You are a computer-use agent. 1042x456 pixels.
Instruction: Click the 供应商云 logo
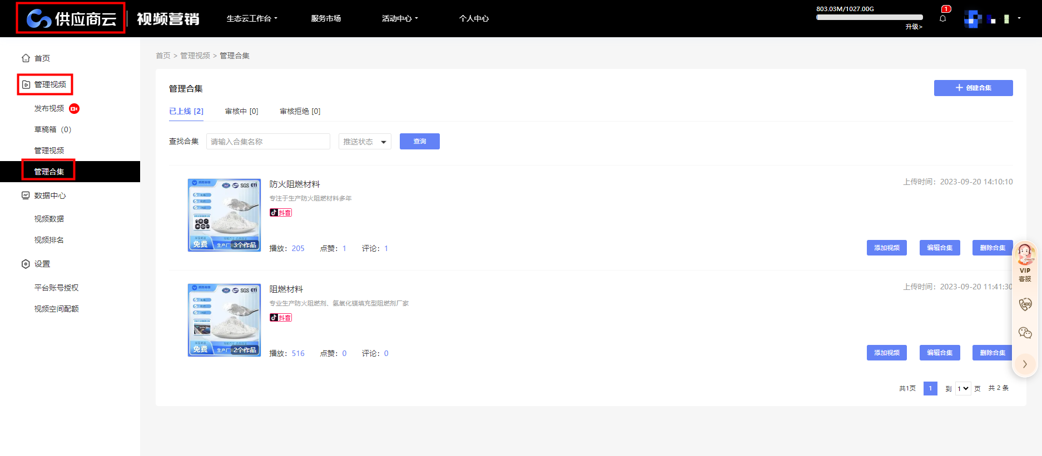tap(71, 18)
